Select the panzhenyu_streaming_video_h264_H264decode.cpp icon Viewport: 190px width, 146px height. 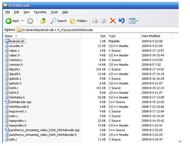(x=7, y=130)
